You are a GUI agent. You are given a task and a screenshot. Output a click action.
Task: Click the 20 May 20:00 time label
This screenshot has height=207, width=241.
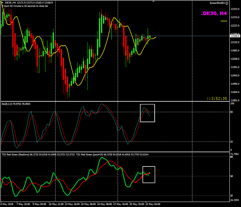click(137, 204)
